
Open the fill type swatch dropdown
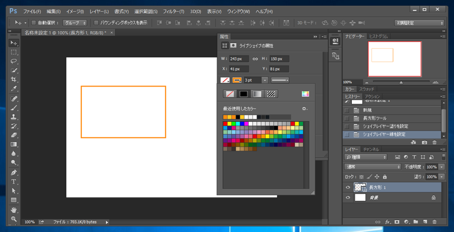tap(225, 80)
